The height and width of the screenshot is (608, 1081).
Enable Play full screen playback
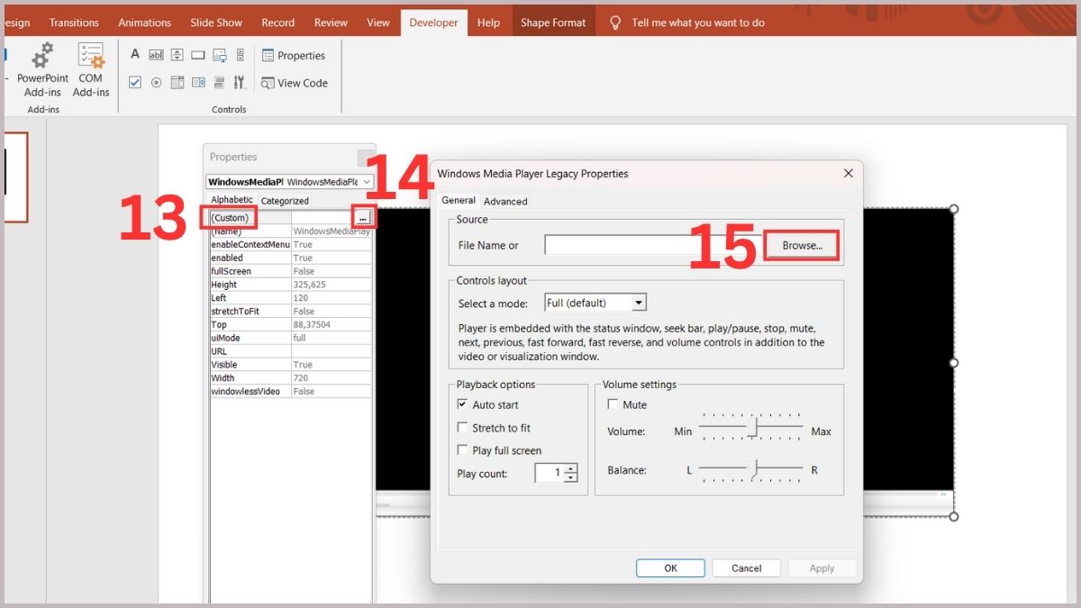461,449
